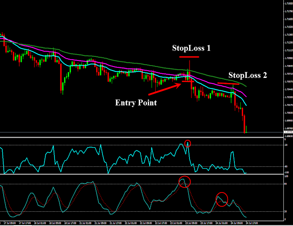Screen dimensions: 293x226
Task: Click the 1.69900 price axis label
Action: pos(289,121)
